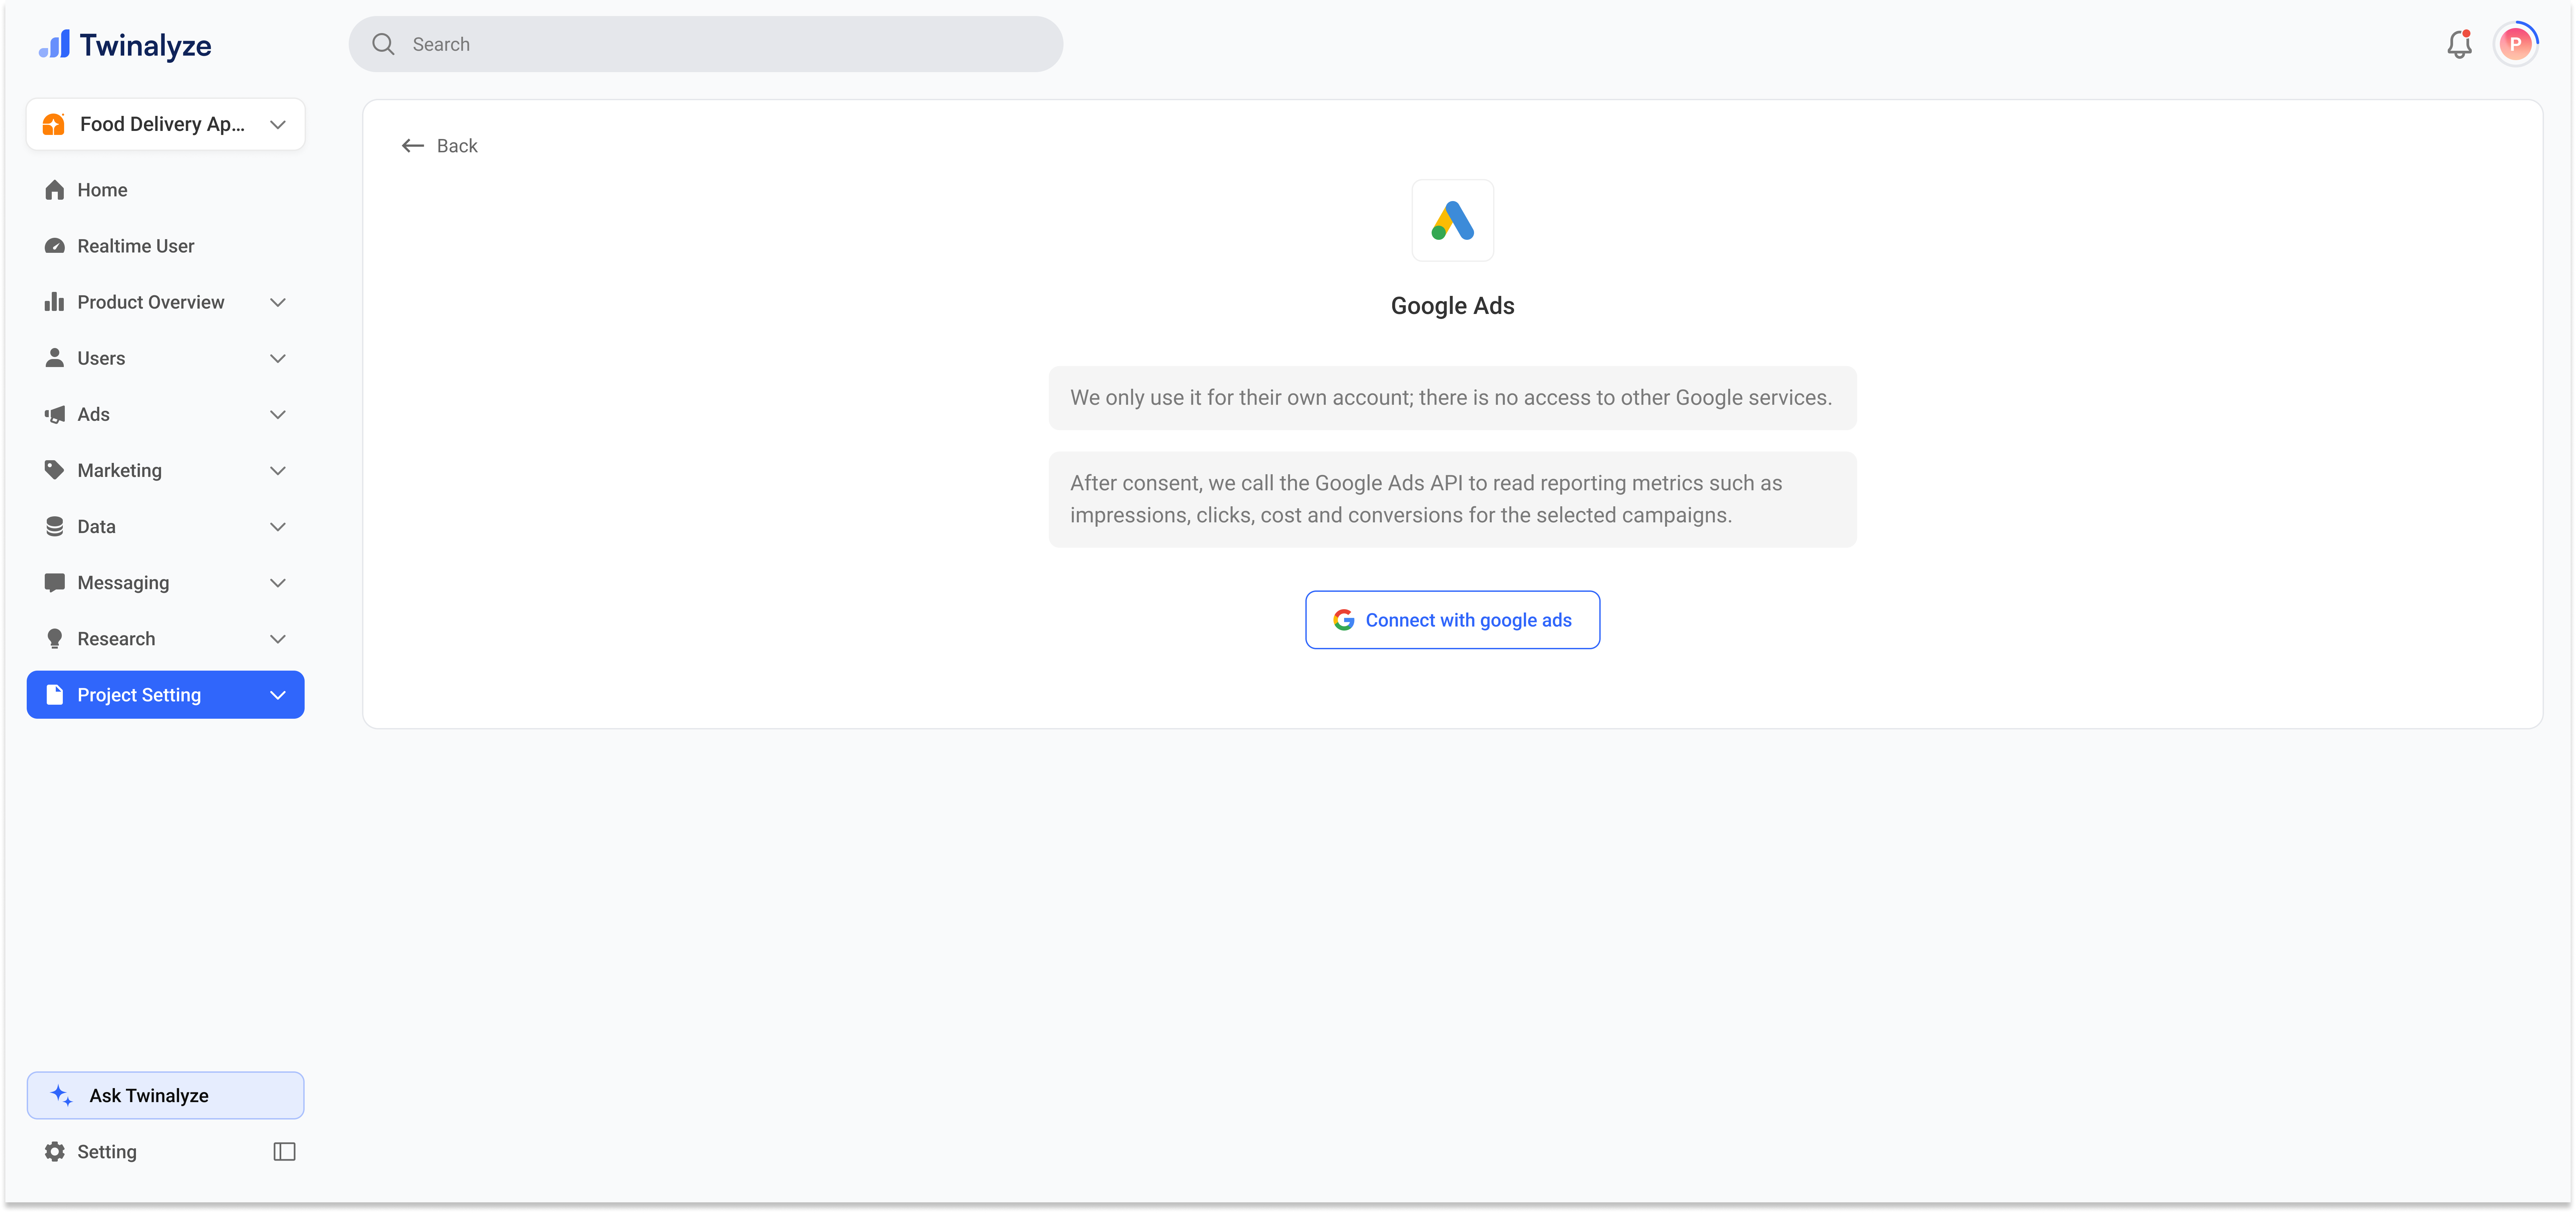Expand the Users chevron
The height and width of the screenshot is (1213, 2576).
[x=278, y=358]
